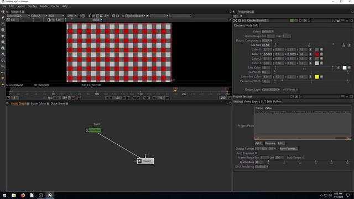354x199 pixels.
Task: Click the green node color button
Action: (x=292, y=20)
